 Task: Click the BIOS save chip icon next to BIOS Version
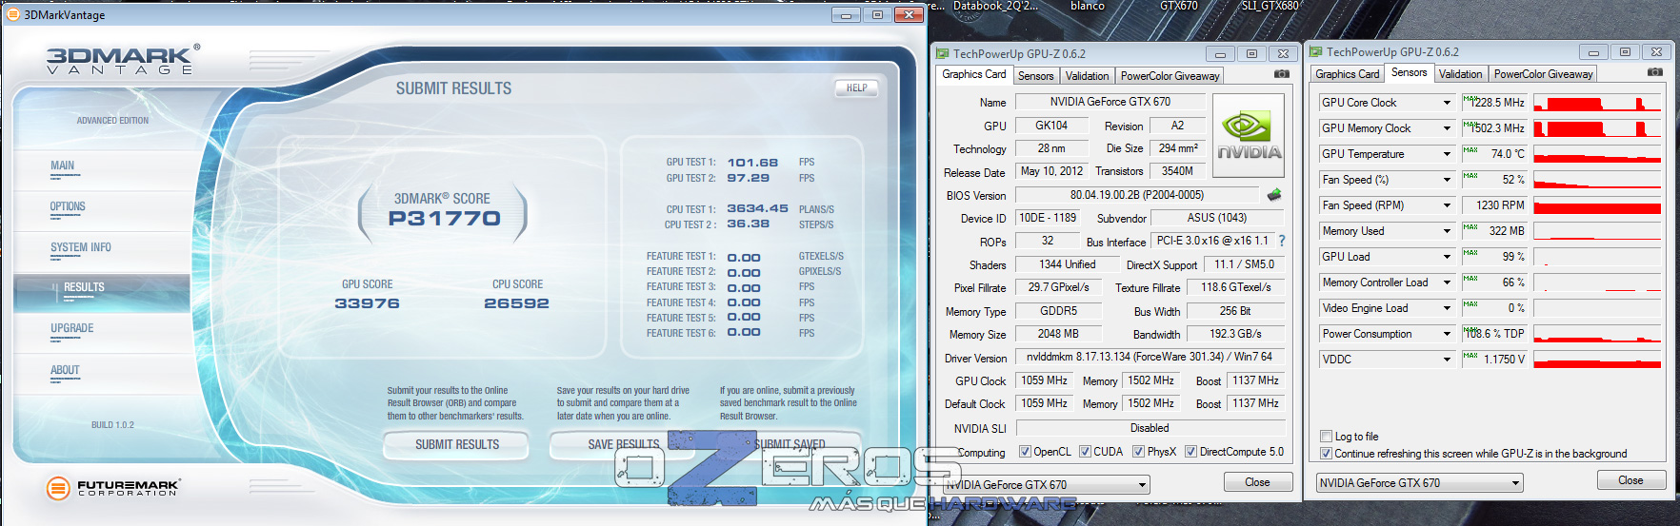point(1274,195)
